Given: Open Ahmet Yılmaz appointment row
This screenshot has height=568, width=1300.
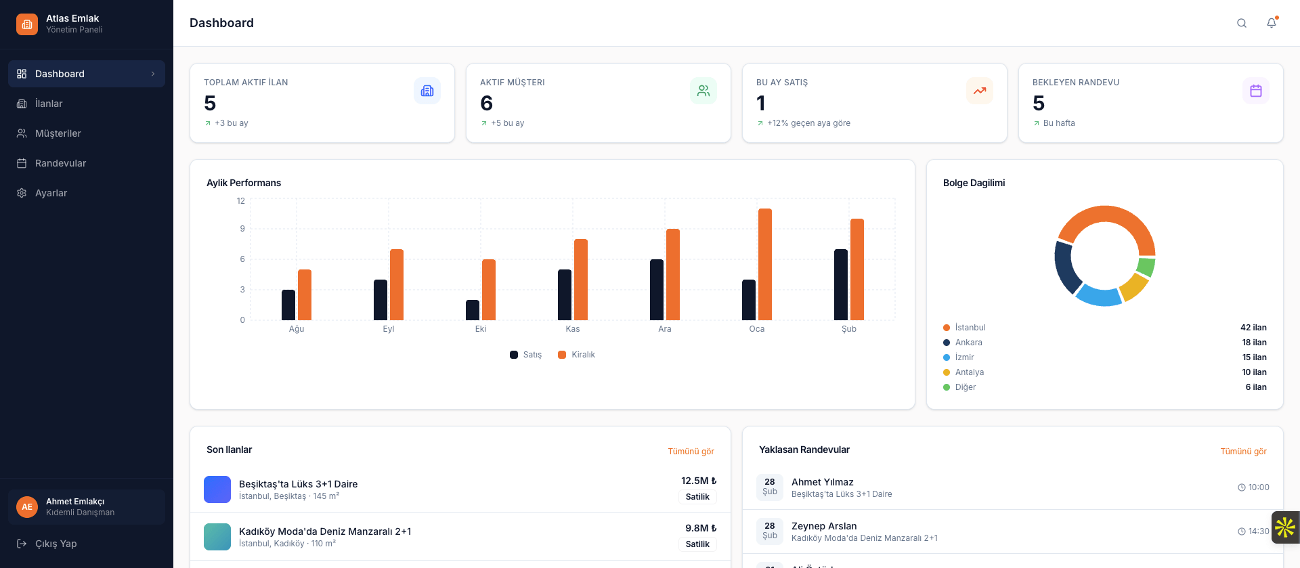Looking at the screenshot, I should [x=1013, y=487].
